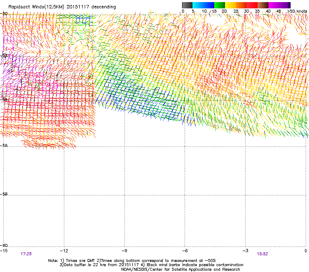Click the '-54' latitude axis label
This screenshot has height=272, width=309.
click(4, 99)
